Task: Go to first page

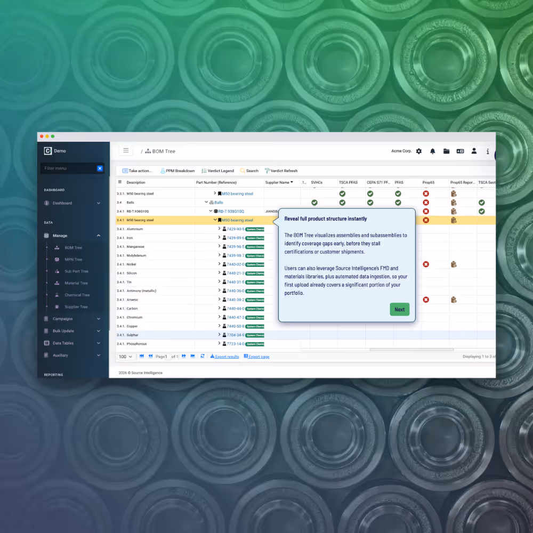Action: pyautogui.click(x=142, y=356)
